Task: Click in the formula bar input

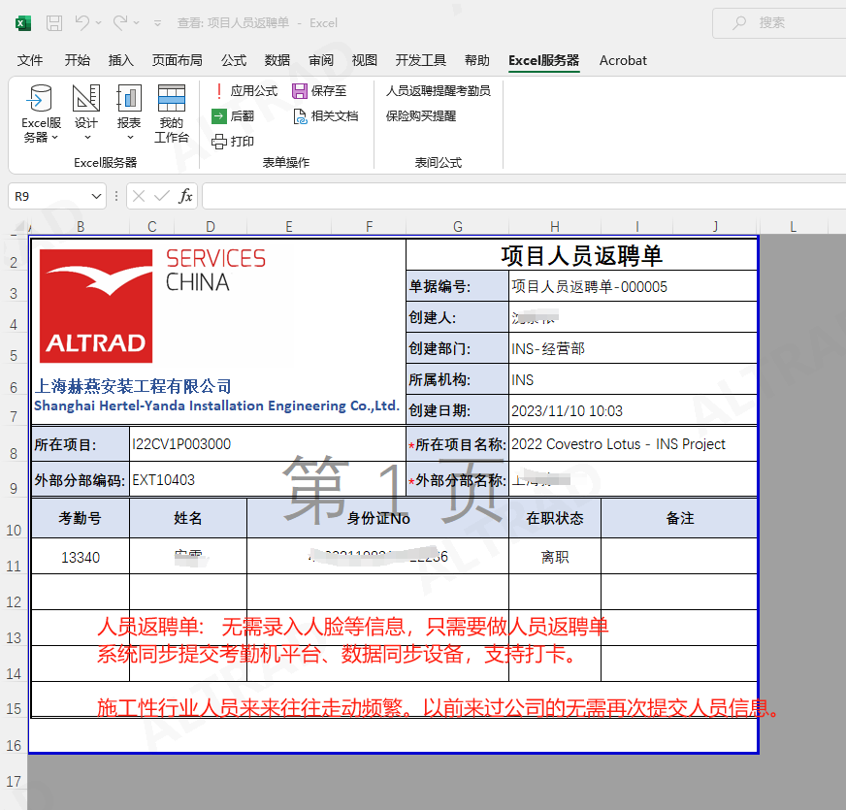Action: 514,197
